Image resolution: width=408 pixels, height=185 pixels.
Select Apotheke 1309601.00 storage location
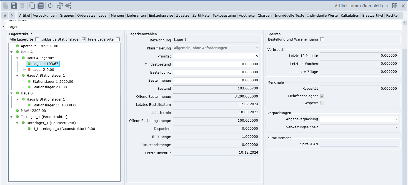39,46
